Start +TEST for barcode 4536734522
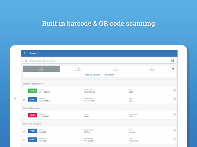 (x=33, y=100)
